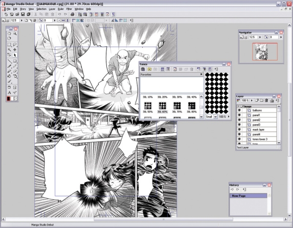Hide the balloons layer with its eye icon
Viewport: 293px width, 228px height.
[x=239, y=110]
